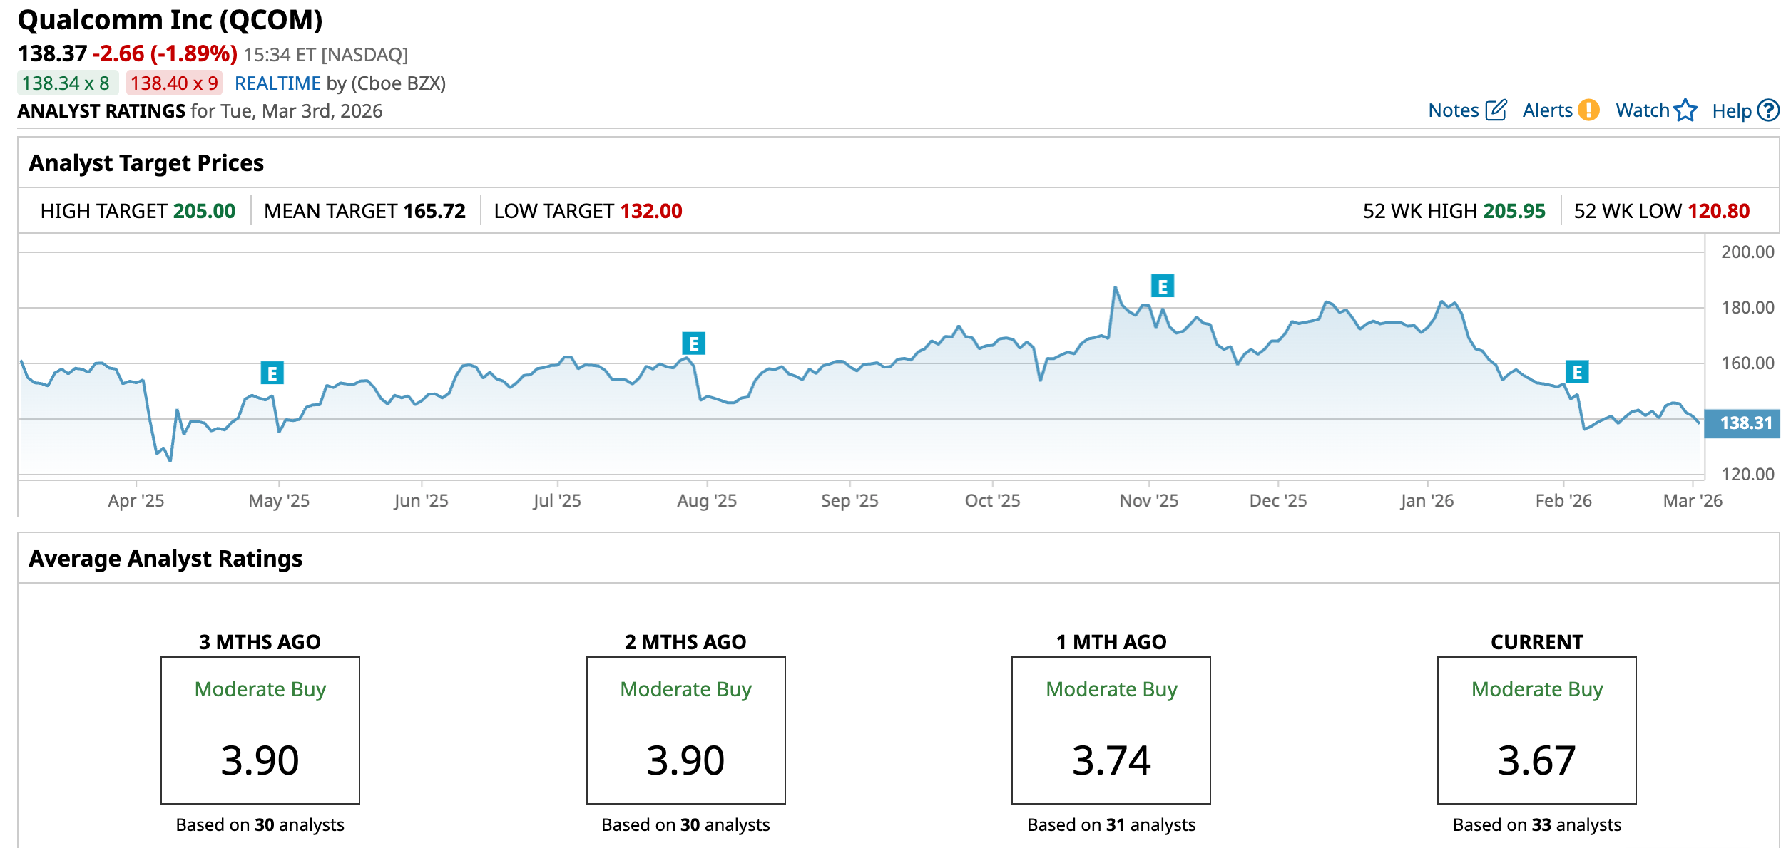Viewport: 1786px width, 848px height.
Task: Click earnings marker E near May '25
Action: pos(272,373)
